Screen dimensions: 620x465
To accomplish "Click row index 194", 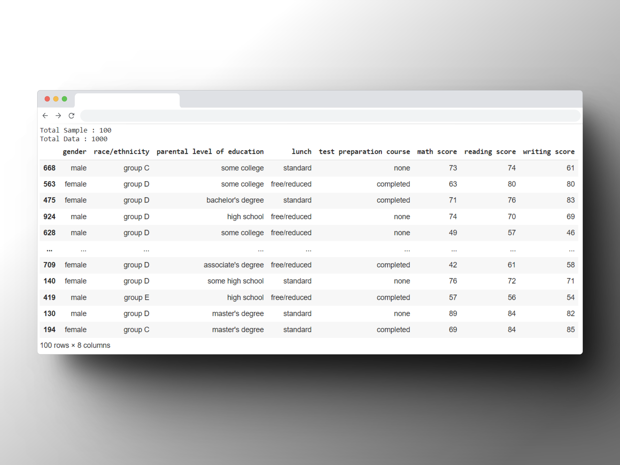I will tap(49, 330).
